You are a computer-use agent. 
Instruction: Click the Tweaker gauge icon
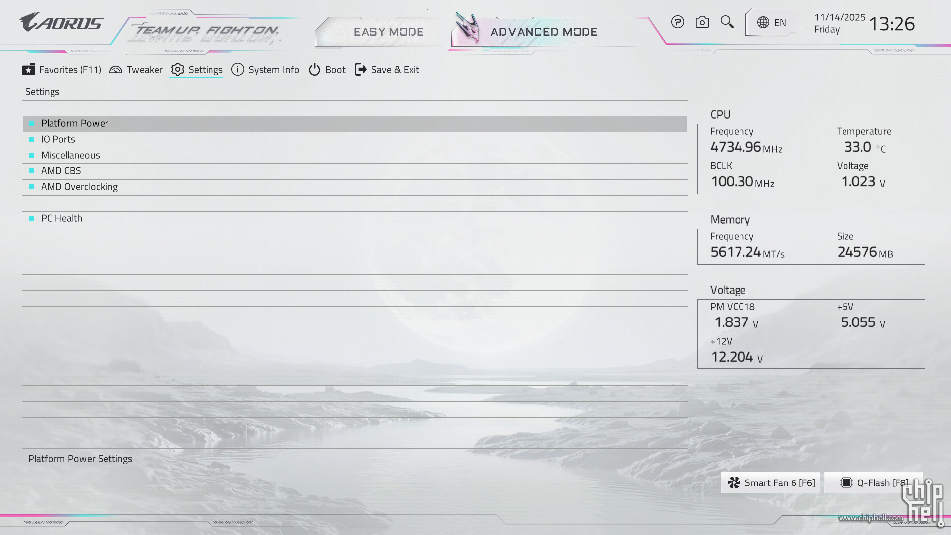pos(116,70)
